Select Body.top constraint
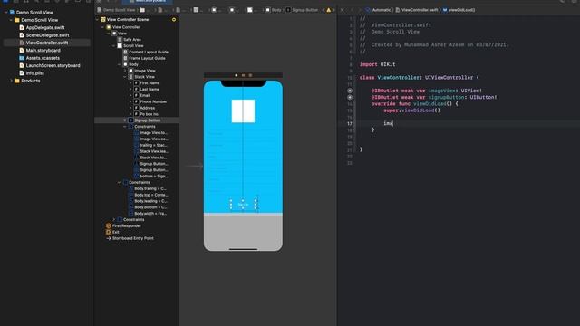Screen dimensions: 580x326 pyautogui.click(x=151, y=195)
